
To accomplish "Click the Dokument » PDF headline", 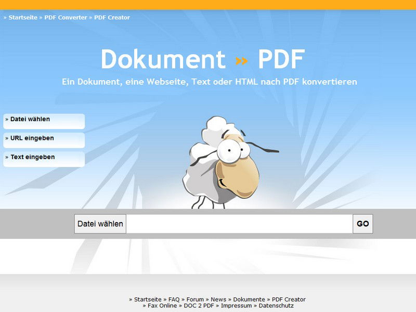I will tap(203, 59).
